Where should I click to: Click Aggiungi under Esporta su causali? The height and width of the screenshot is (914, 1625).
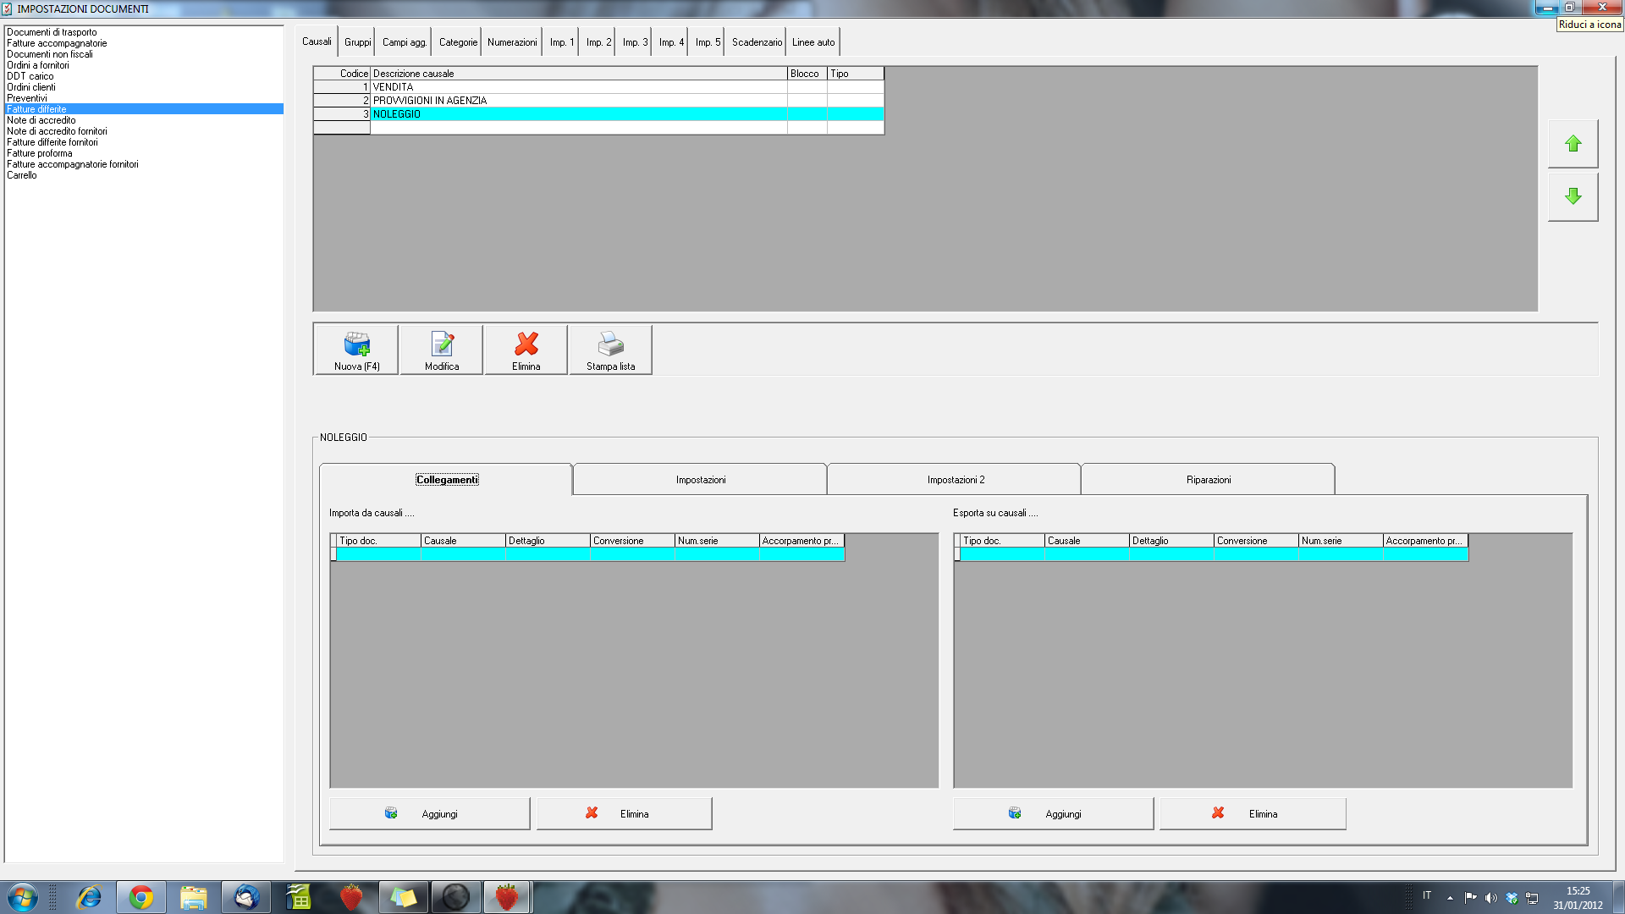point(1053,813)
